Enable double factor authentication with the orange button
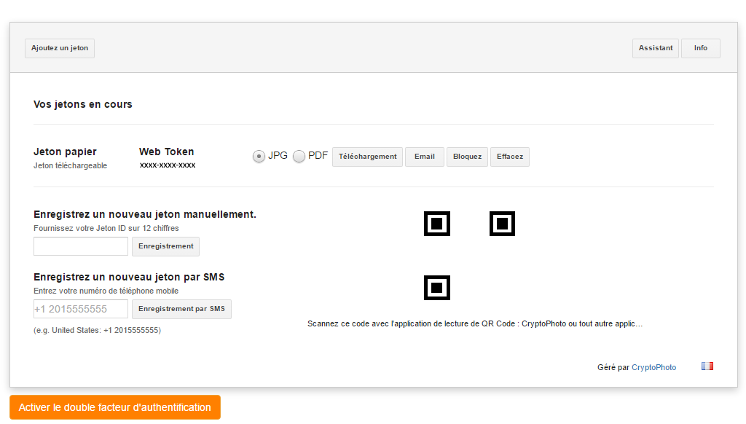Viewport: 746px width, 424px height. click(115, 407)
